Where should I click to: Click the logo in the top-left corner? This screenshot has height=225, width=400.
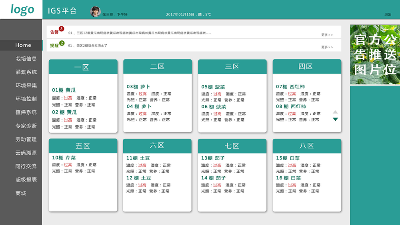[x=22, y=10]
